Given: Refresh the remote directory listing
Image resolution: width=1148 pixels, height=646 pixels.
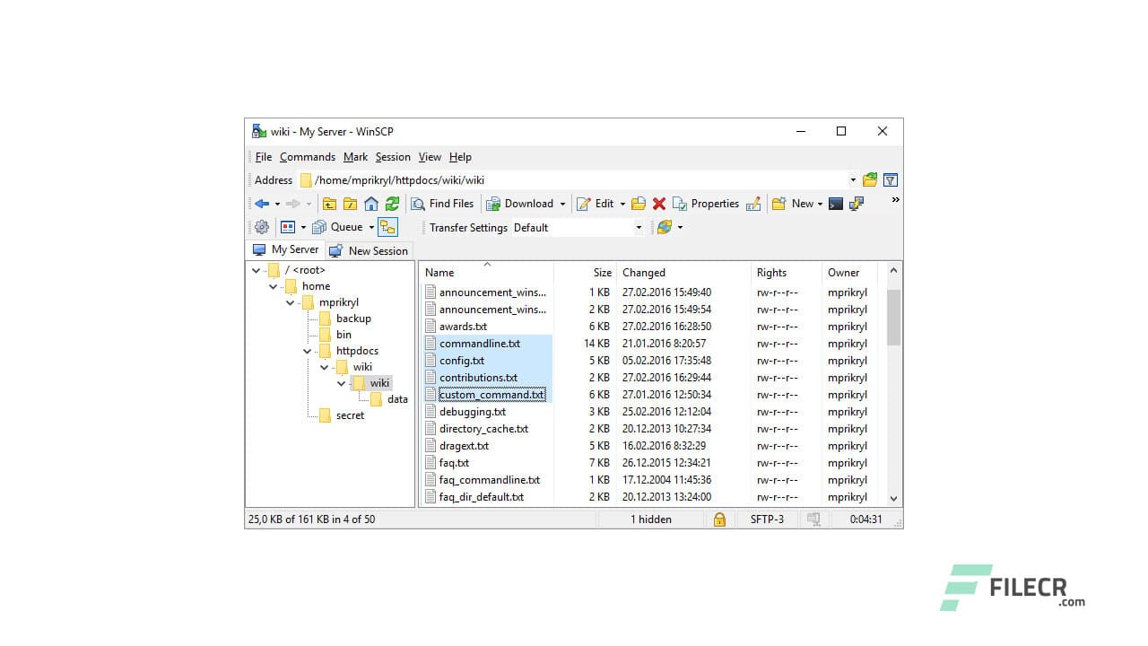Looking at the screenshot, I should tap(392, 203).
